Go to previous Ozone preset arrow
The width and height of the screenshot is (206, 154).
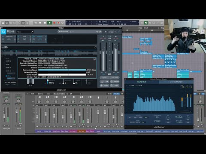pos(97,32)
